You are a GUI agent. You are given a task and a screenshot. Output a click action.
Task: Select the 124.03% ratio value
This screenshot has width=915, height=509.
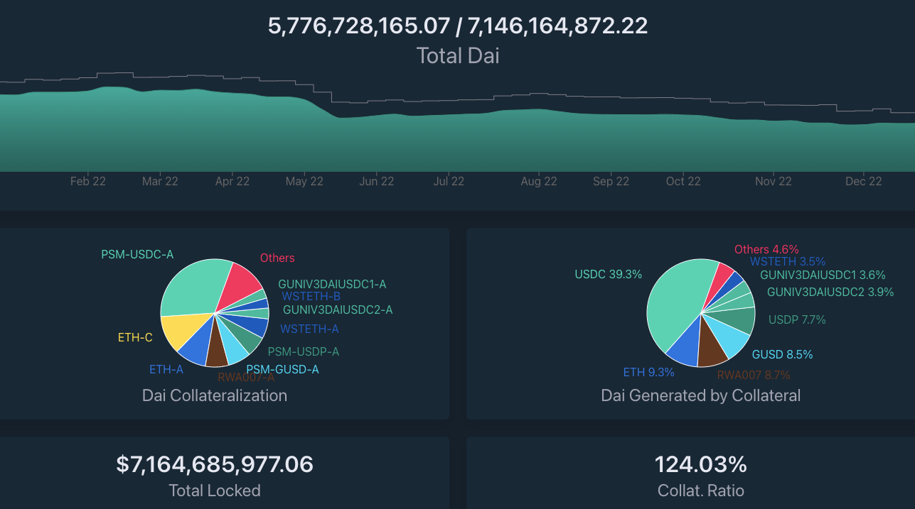[x=701, y=464]
